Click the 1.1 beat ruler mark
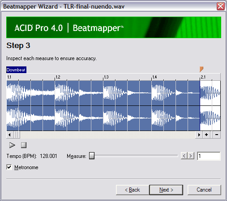The width and height of the screenshot is (227, 201). click(x=9, y=77)
